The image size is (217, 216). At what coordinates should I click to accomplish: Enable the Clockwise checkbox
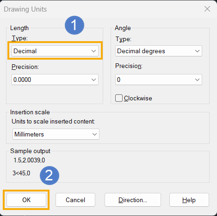119,98
